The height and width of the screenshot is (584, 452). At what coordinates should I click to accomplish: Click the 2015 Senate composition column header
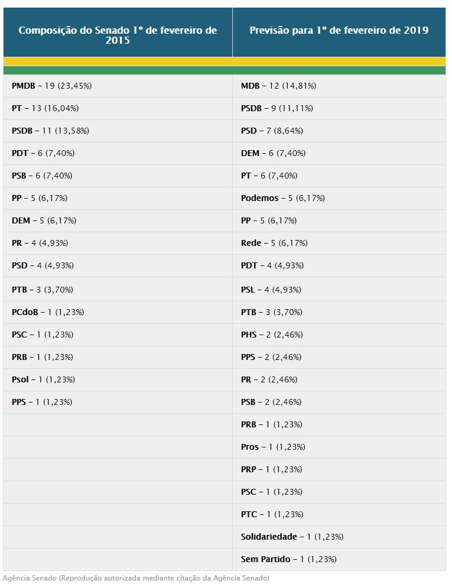pyautogui.click(x=118, y=35)
